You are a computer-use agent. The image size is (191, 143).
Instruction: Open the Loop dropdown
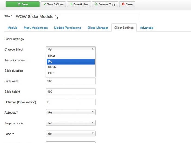pyautogui.click(x=71, y=134)
